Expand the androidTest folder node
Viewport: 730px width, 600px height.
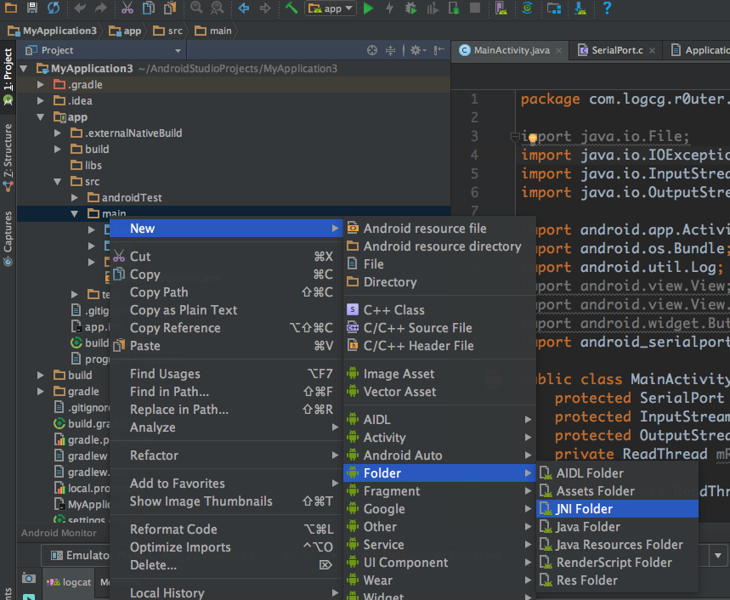tap(75, 198)
